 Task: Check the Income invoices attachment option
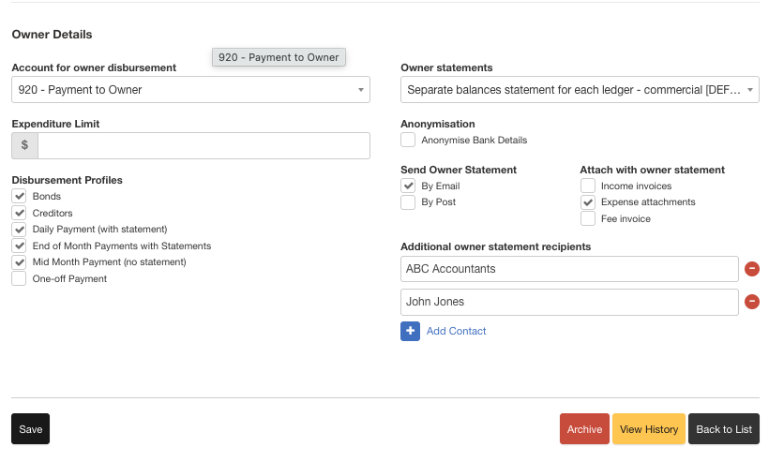click(x=588, y=186)
